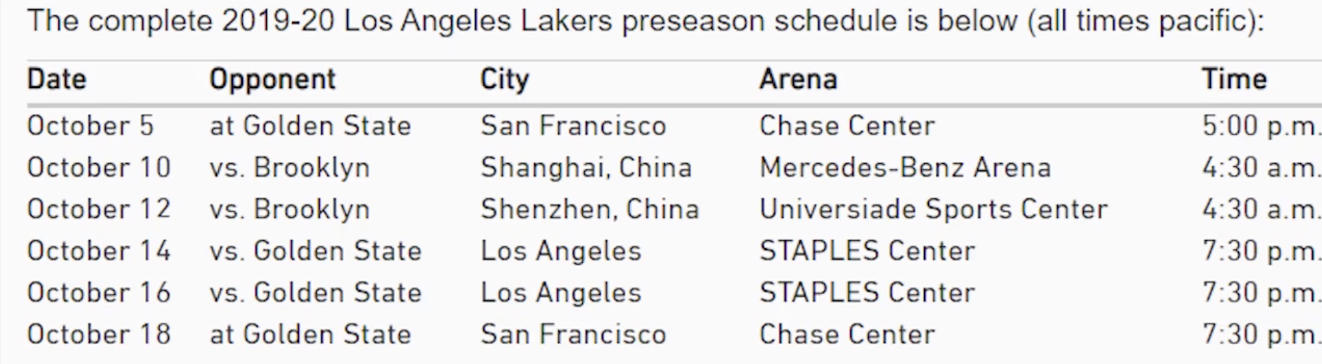This screenshot has height=364, width=1322.
Task: Click Shanghai, China city cell
Action: click(x=586, y=168)
